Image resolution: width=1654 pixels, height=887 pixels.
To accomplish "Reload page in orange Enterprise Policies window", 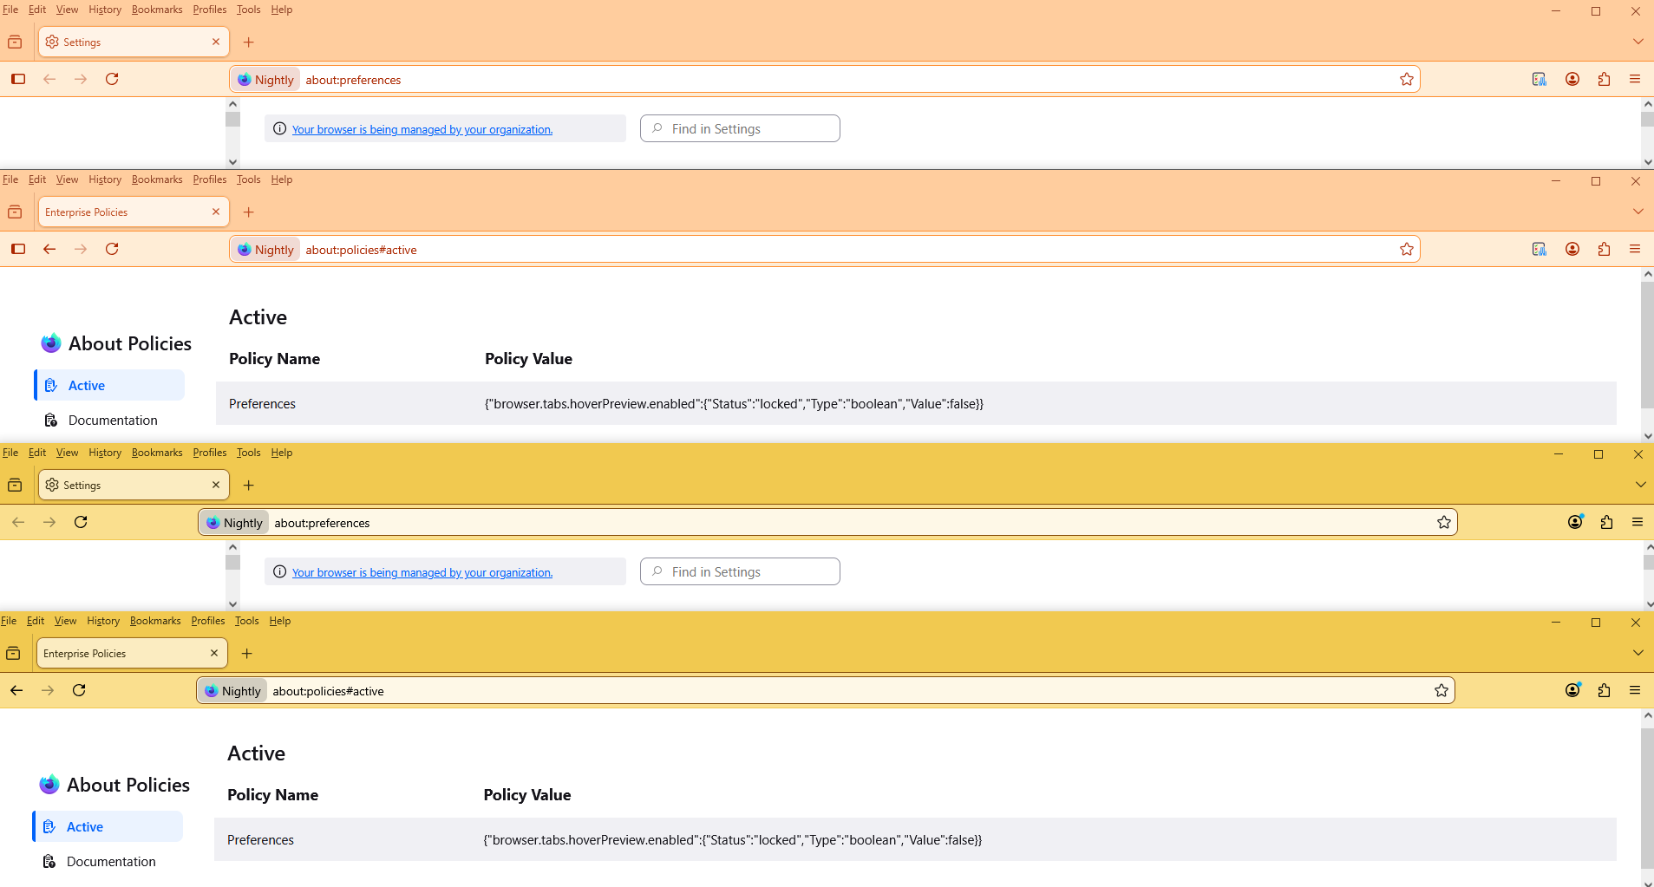I will [x=112, y=249].
